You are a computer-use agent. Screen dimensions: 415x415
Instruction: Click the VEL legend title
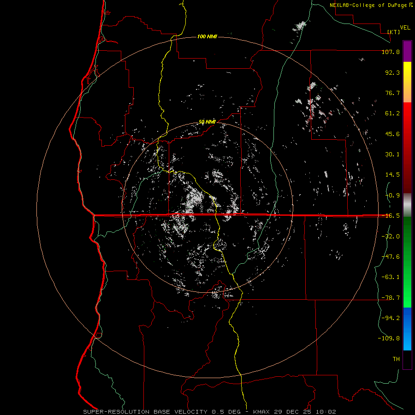[405, 27]
